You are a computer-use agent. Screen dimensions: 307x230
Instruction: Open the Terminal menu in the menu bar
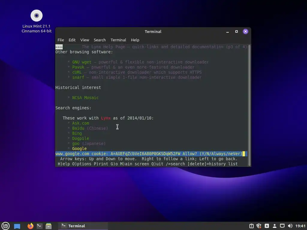[118, 40]
